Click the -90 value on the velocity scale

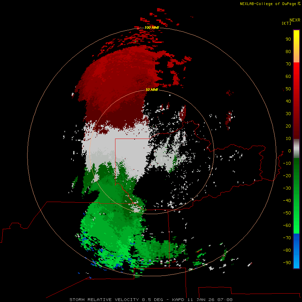(287, 263)
